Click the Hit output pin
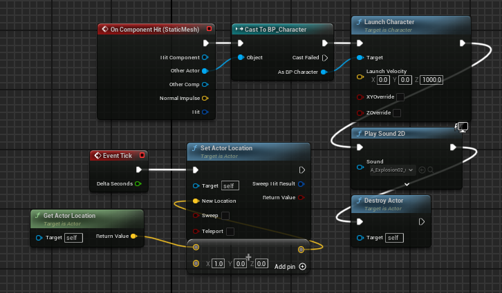Screen dimensions: 502x293 (205, 112)
